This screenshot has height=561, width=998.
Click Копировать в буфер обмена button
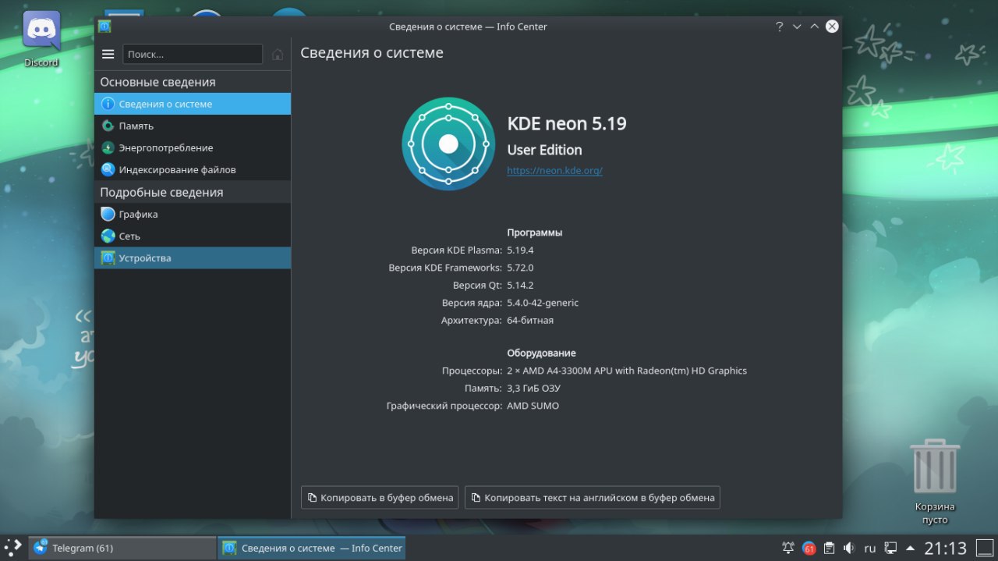(380, 497)
